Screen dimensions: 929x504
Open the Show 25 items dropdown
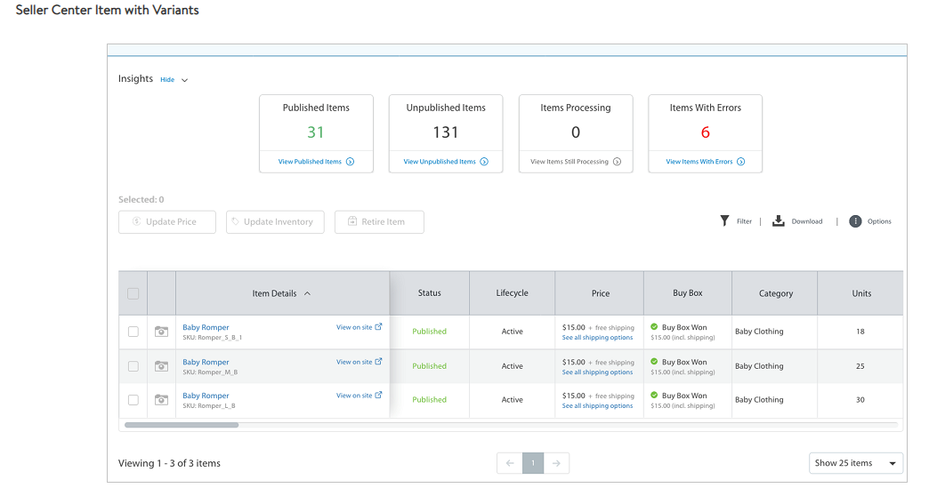855,463
